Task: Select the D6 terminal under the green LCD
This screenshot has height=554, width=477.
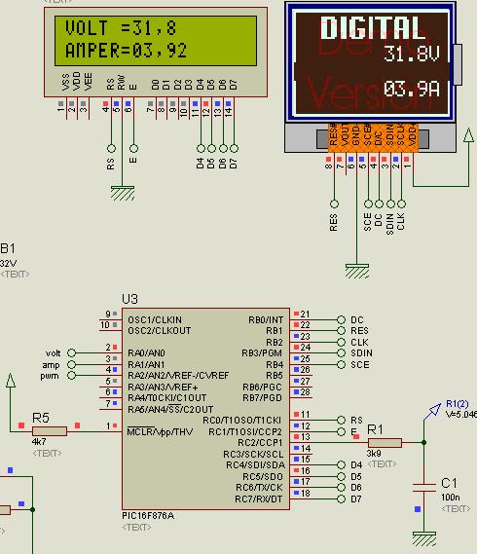Action: (223, 148)
